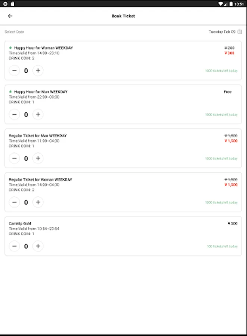Increase Happy Hour for Woman ticket count
The image size is (247, 336).
(38, 71)
